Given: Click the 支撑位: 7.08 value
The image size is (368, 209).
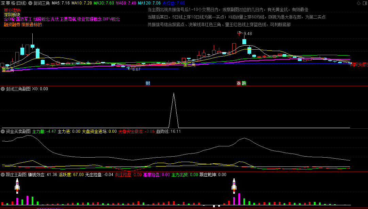Looking at the screenshot, I should point(173,3).
